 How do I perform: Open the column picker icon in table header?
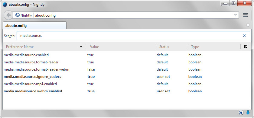246,47
